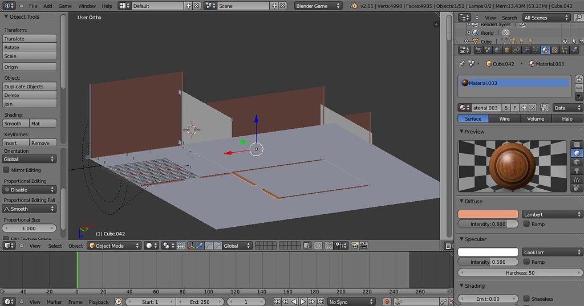Enable the Specular Ramp checkbox
This screenshot has width=584, height=306.
tap(526, 262)
